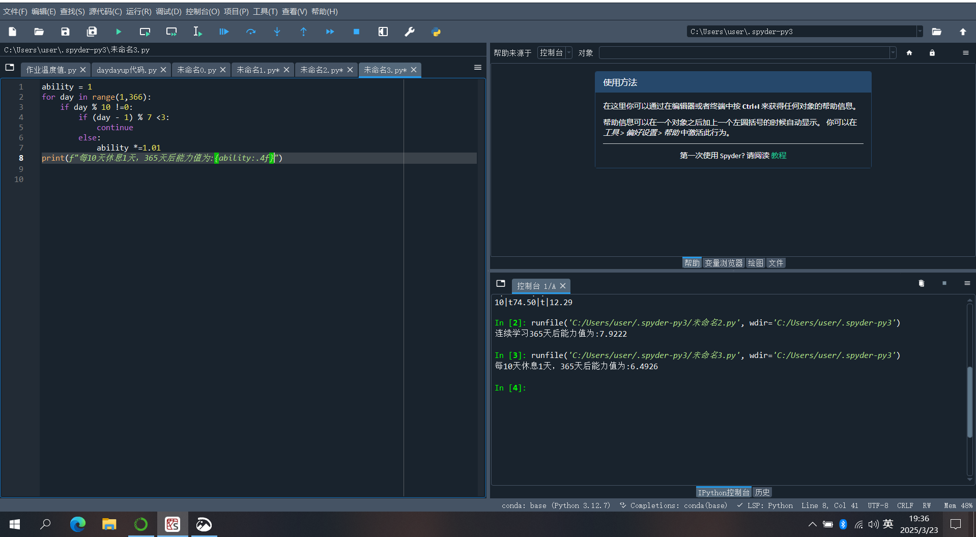Close the 未命名2.py tab
The image size is (976, 537).
(x=350, y=70)
